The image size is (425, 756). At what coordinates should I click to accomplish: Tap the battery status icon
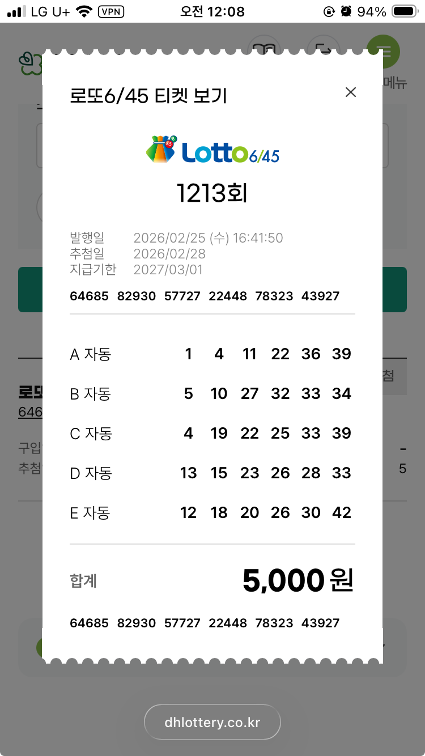[x=405, y=11]
